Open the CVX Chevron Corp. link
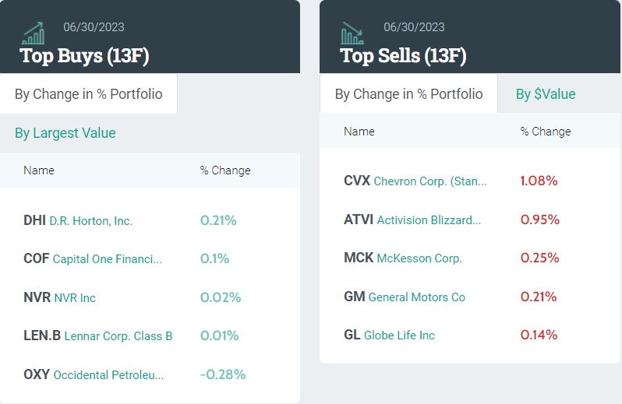Image resolution: width=622 pixels, height=404 pixels. (415, 181)
